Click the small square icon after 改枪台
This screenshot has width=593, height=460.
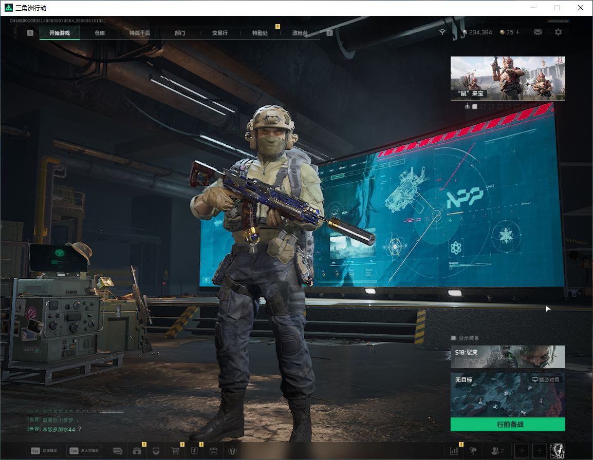[x=329, y=33]
